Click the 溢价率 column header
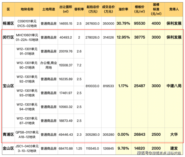 pos(123,9)
